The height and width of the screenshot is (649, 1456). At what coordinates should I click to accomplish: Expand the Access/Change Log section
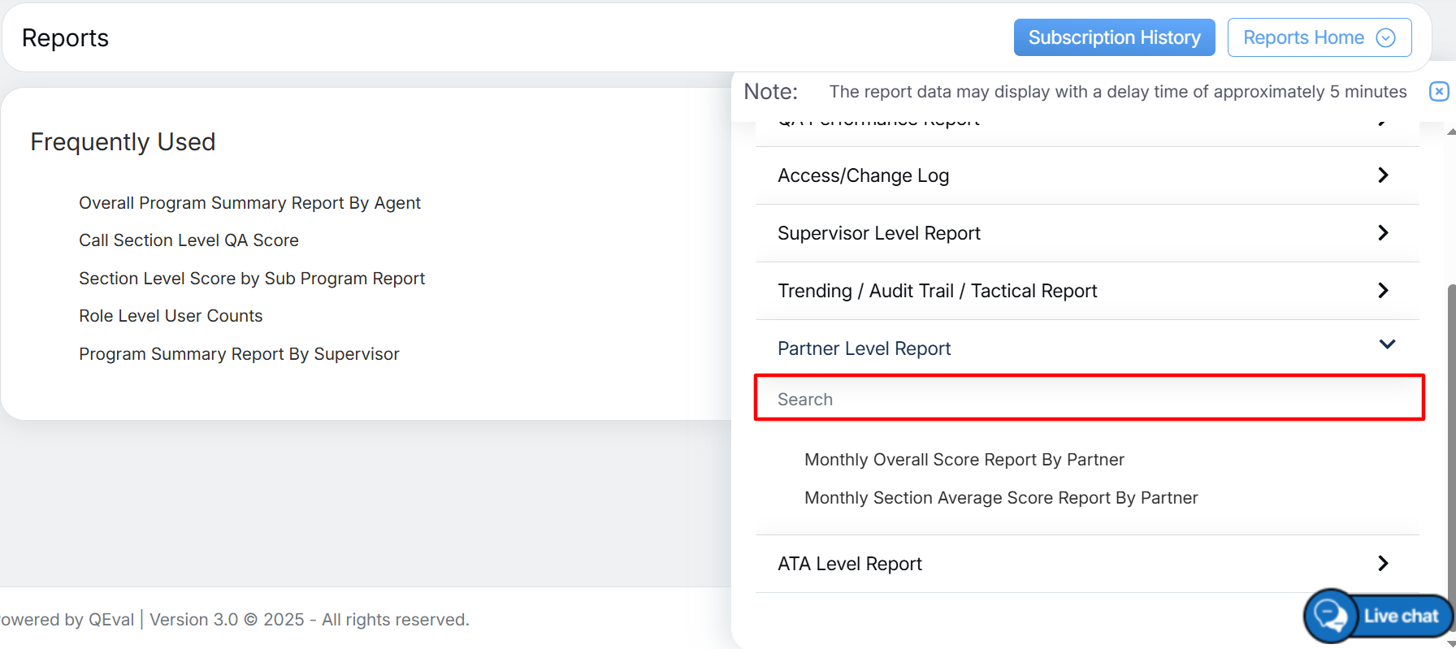click(x=1085, y=175)
